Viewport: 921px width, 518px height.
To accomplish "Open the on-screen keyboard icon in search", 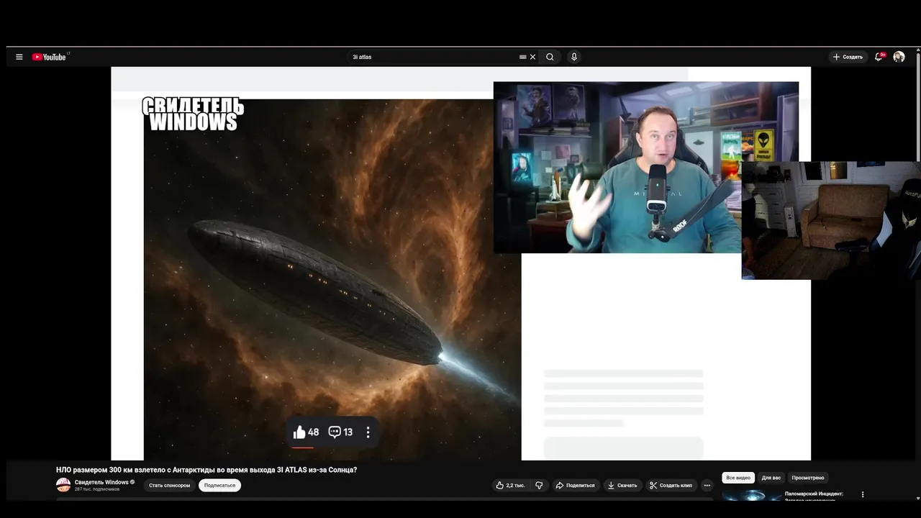I will point(522,57).
